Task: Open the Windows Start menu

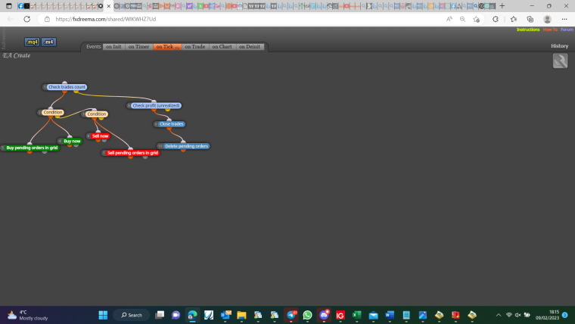Action: tap(104, 315)
